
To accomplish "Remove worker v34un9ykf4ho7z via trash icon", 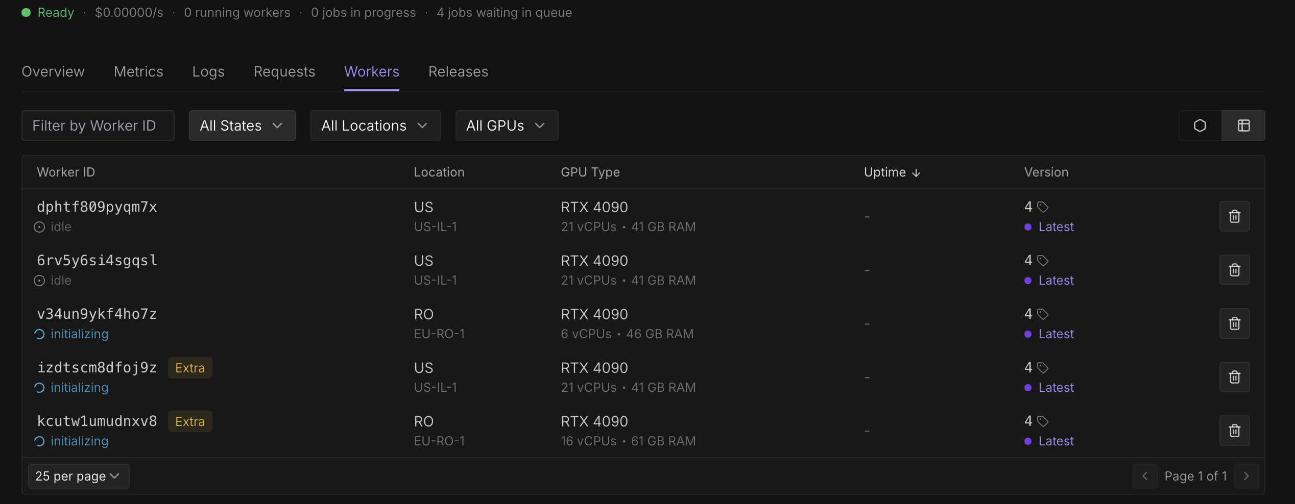I will point(1234,323).
